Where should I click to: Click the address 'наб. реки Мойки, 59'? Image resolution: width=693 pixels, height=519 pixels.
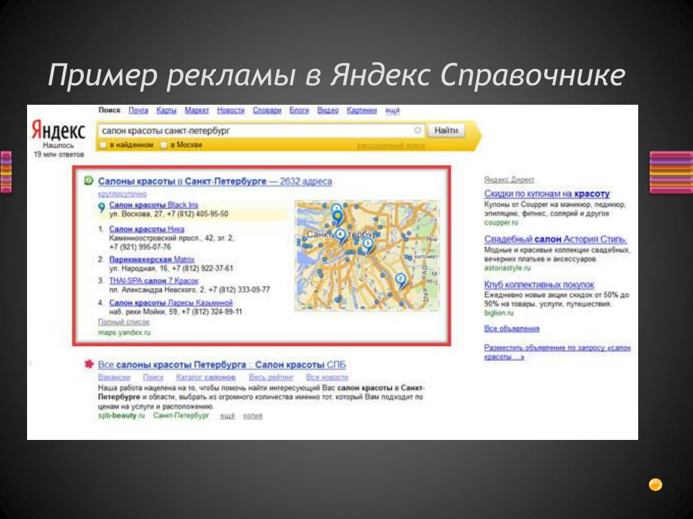pyautogui.click(x=143, y=312)
